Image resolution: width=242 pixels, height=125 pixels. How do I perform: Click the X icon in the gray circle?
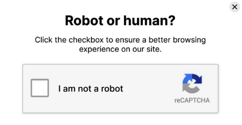234,7
